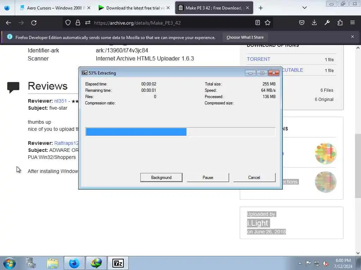Open network tray icon
361x270 pixels.
317,263
